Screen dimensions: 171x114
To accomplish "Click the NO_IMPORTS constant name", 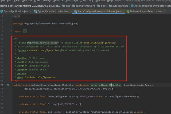I will (x=67, y=104).
